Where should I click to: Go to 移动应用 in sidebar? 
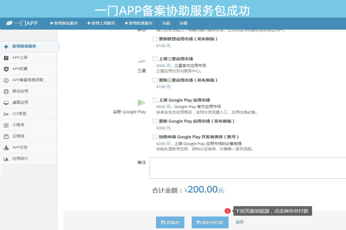tap(29, 91)
